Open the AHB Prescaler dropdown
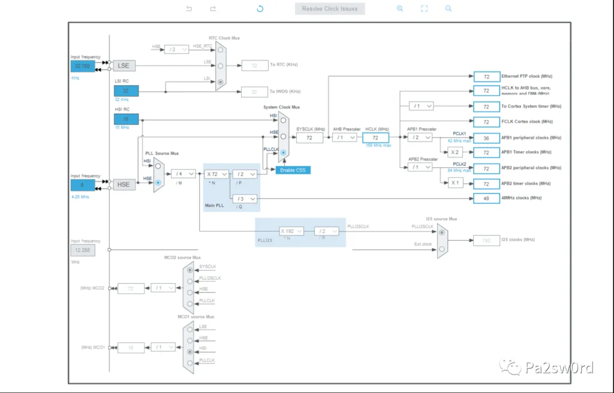Image resolution: width=614 pixels, height=393 pixels. [x=345, y=137]
